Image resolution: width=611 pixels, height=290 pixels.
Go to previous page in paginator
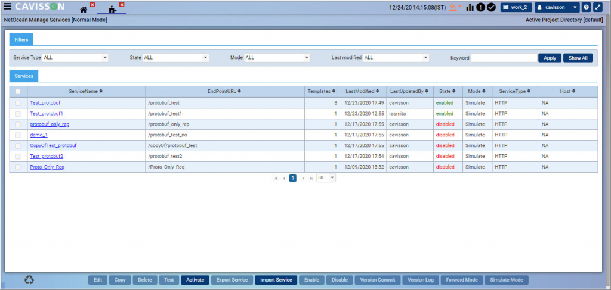(x=284, y=178)
